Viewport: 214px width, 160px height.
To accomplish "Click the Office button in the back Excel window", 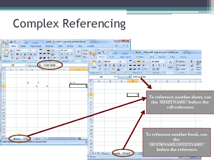I will tap(5, 43).
